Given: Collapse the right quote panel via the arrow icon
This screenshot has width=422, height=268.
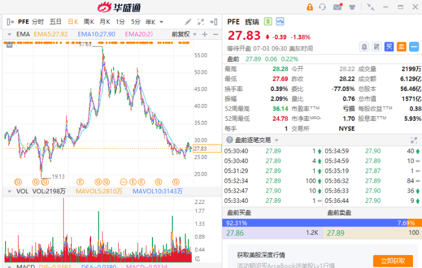Looking at the screenshot, I should point(214,22).
